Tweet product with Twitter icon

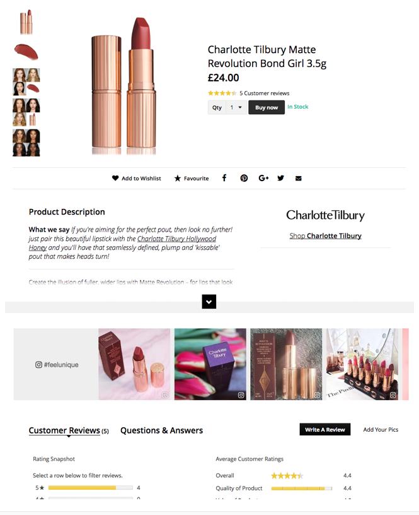pyautogui.click(x=280, y=178)
